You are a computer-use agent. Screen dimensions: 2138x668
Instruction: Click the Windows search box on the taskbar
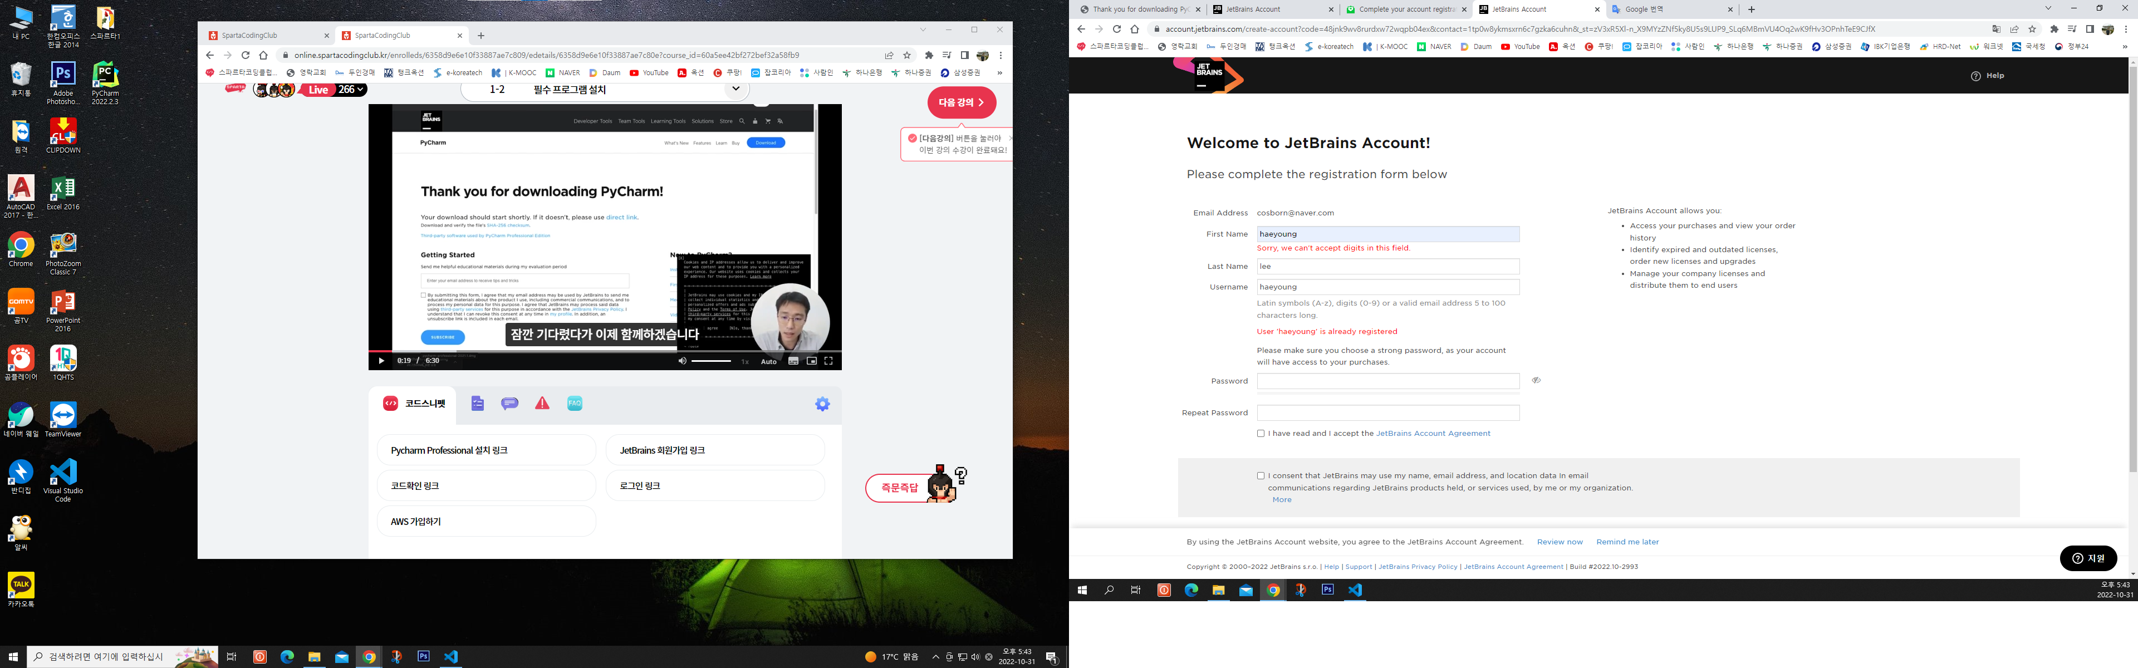tap(122, 656)
